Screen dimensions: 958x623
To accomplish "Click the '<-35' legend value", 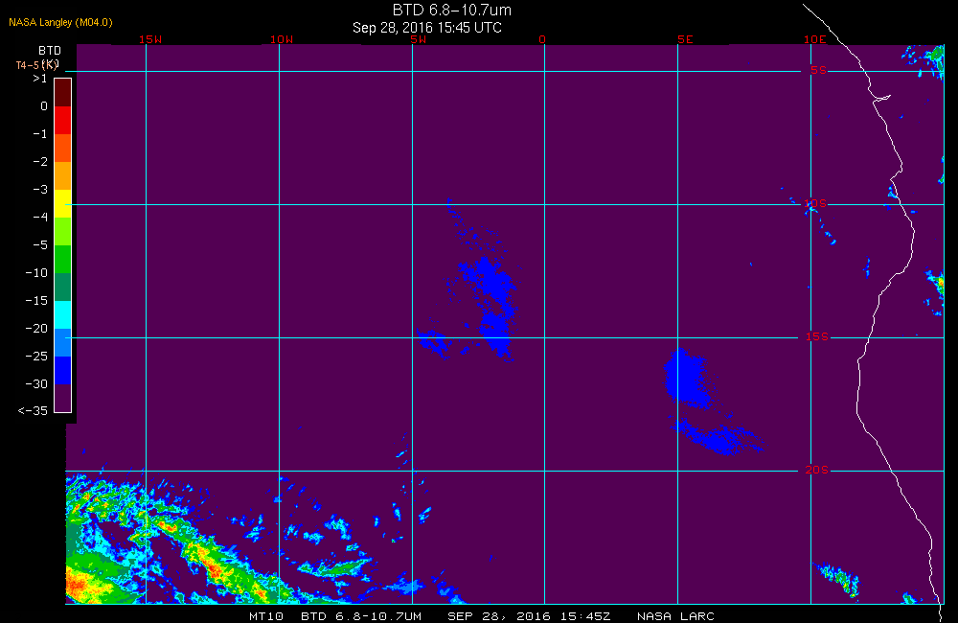I will (x=33, y=411).
